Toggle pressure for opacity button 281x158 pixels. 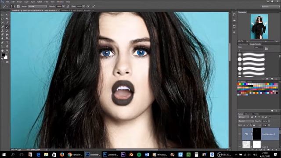point(68,6)
